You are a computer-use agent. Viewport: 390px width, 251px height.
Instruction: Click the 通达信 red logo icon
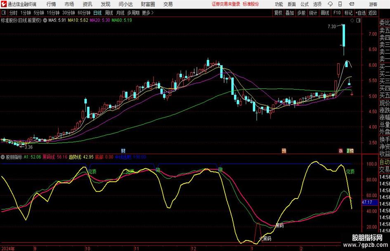(4, 4)
